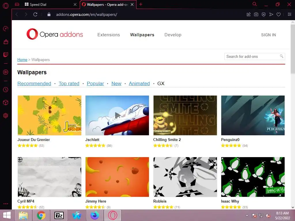
Task: Show Recommended wallpapers
Action: click(x=34, y=83)
